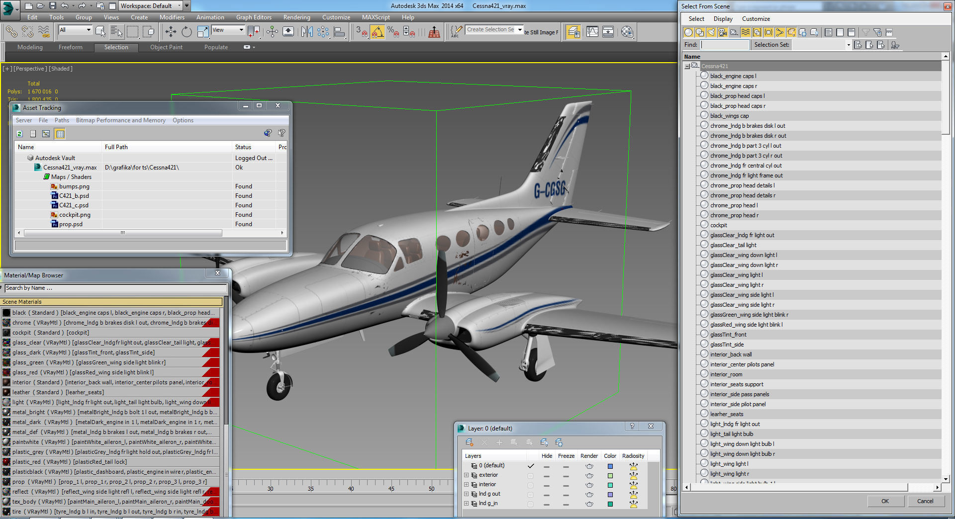
Task: Collapse the Cessna421 tree node
Action: [687, 66]
